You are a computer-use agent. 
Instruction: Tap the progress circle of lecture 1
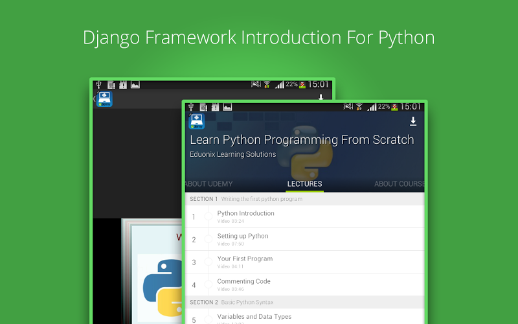208,216
